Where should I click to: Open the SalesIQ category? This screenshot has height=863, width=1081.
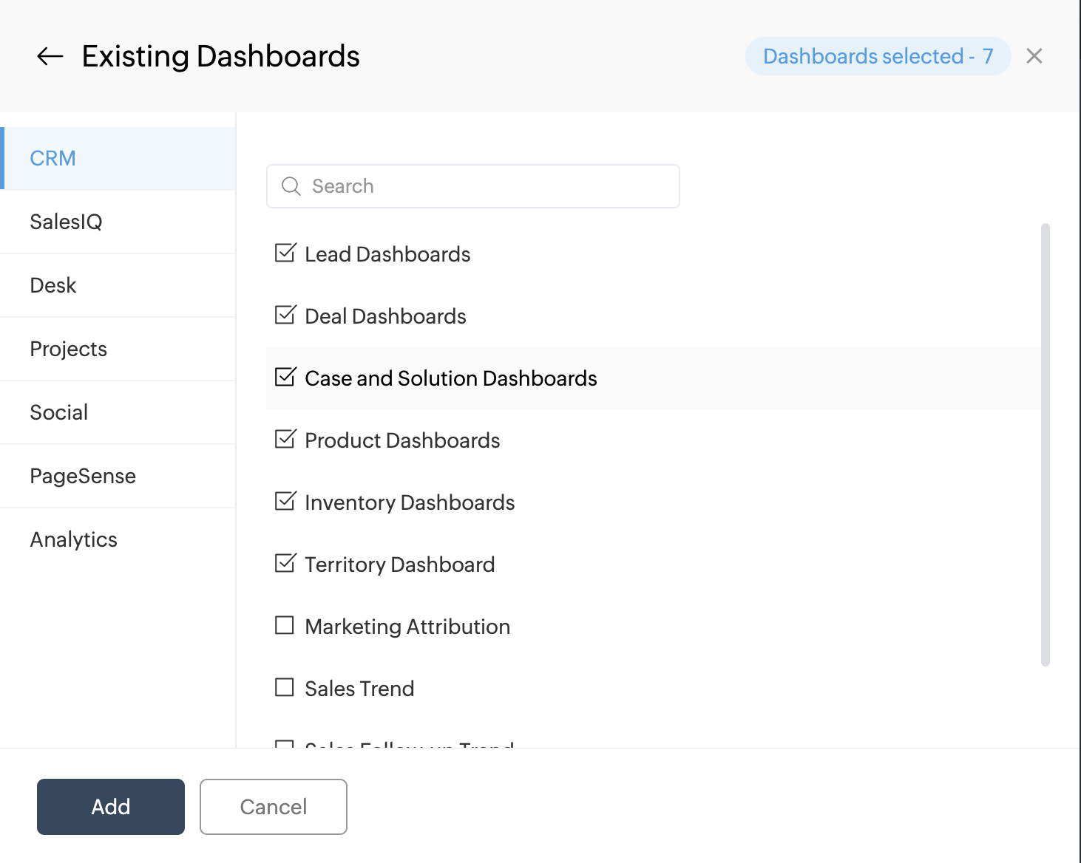click(118, 222)
